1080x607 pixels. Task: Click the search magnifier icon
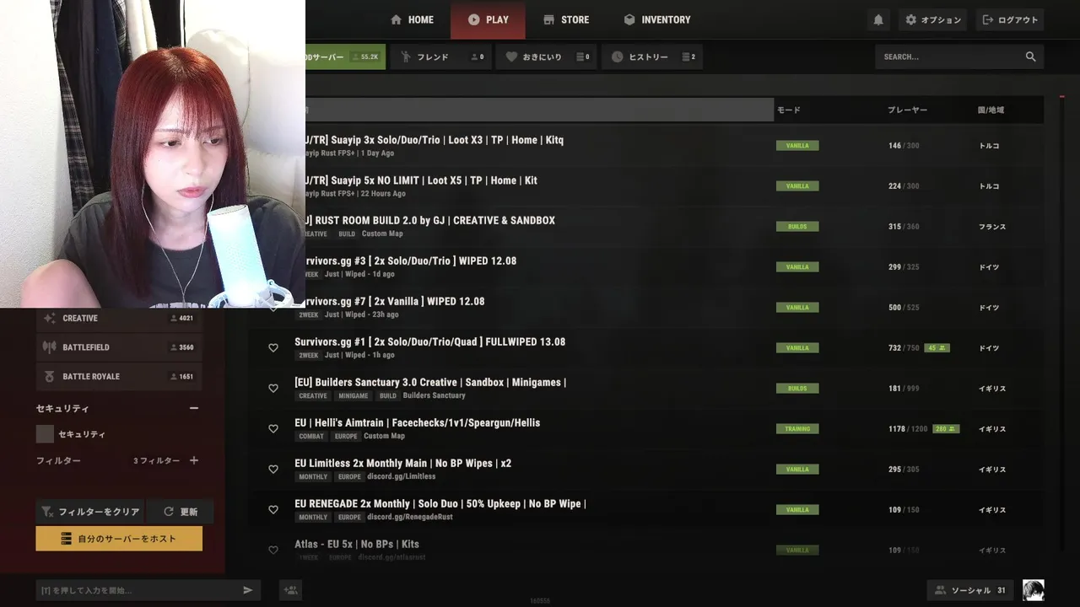pos(1030,56)
